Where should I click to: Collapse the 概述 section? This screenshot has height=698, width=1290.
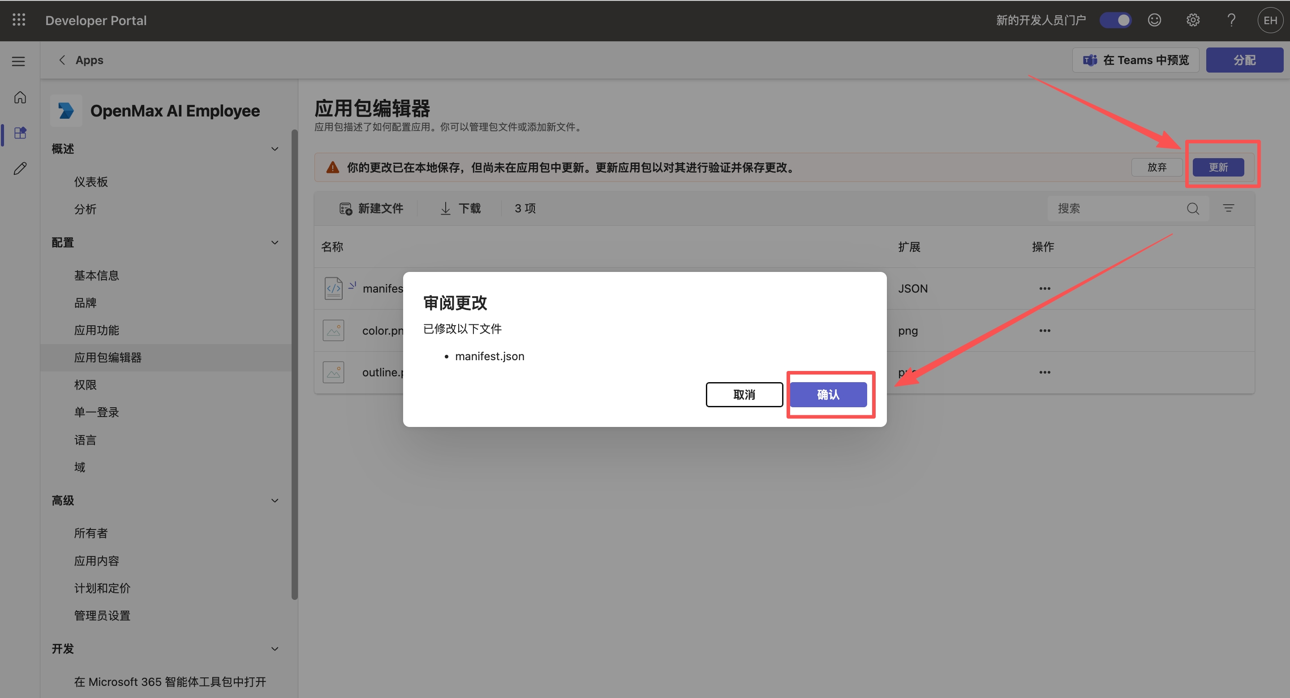pos(275,149)
